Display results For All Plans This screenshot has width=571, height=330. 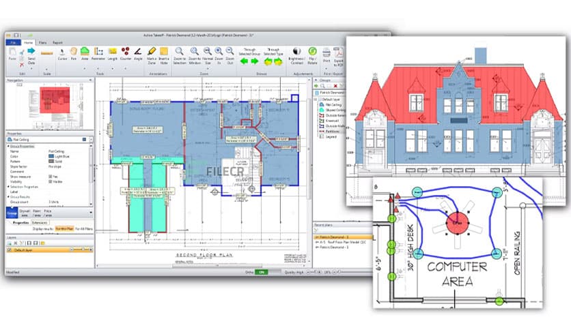tap(84, 229)
